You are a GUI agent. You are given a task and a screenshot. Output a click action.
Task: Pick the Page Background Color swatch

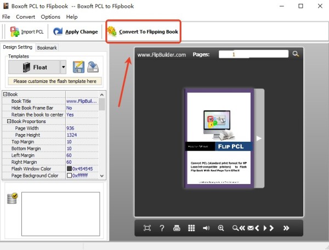(69, 175)
